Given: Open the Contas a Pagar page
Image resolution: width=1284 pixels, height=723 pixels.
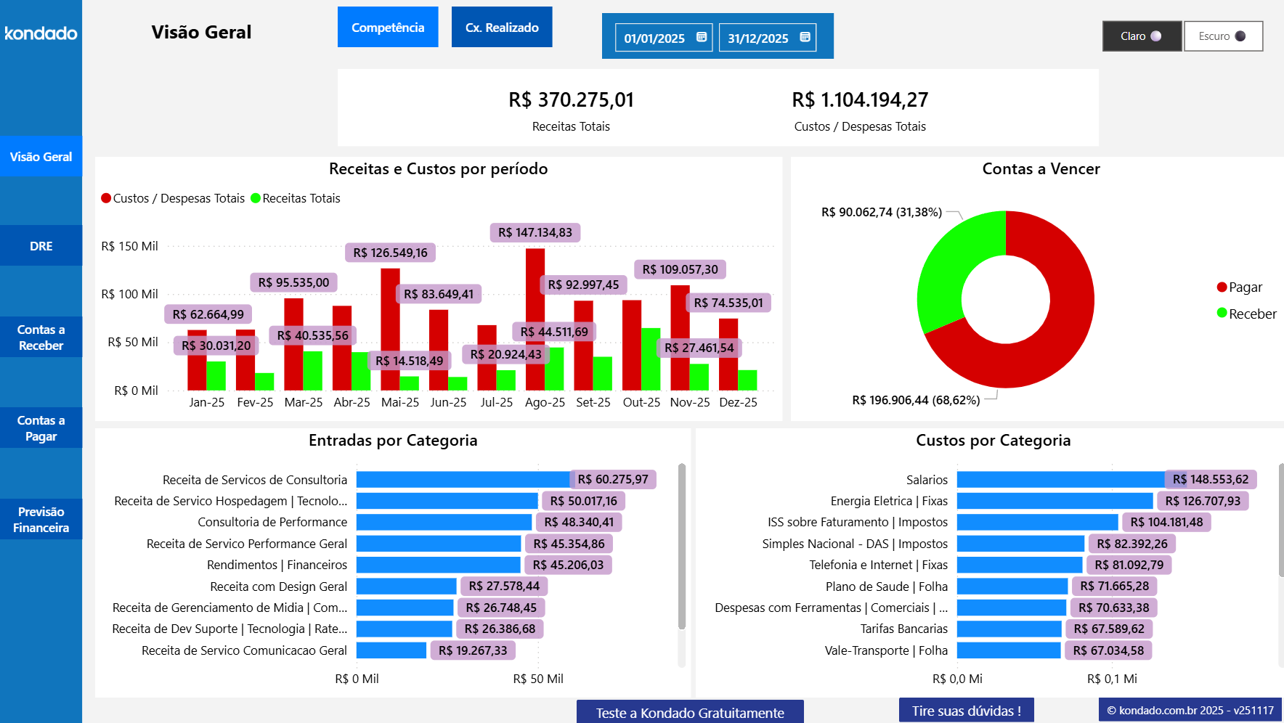Looking at the screenshot, I should tap(41, 428).
